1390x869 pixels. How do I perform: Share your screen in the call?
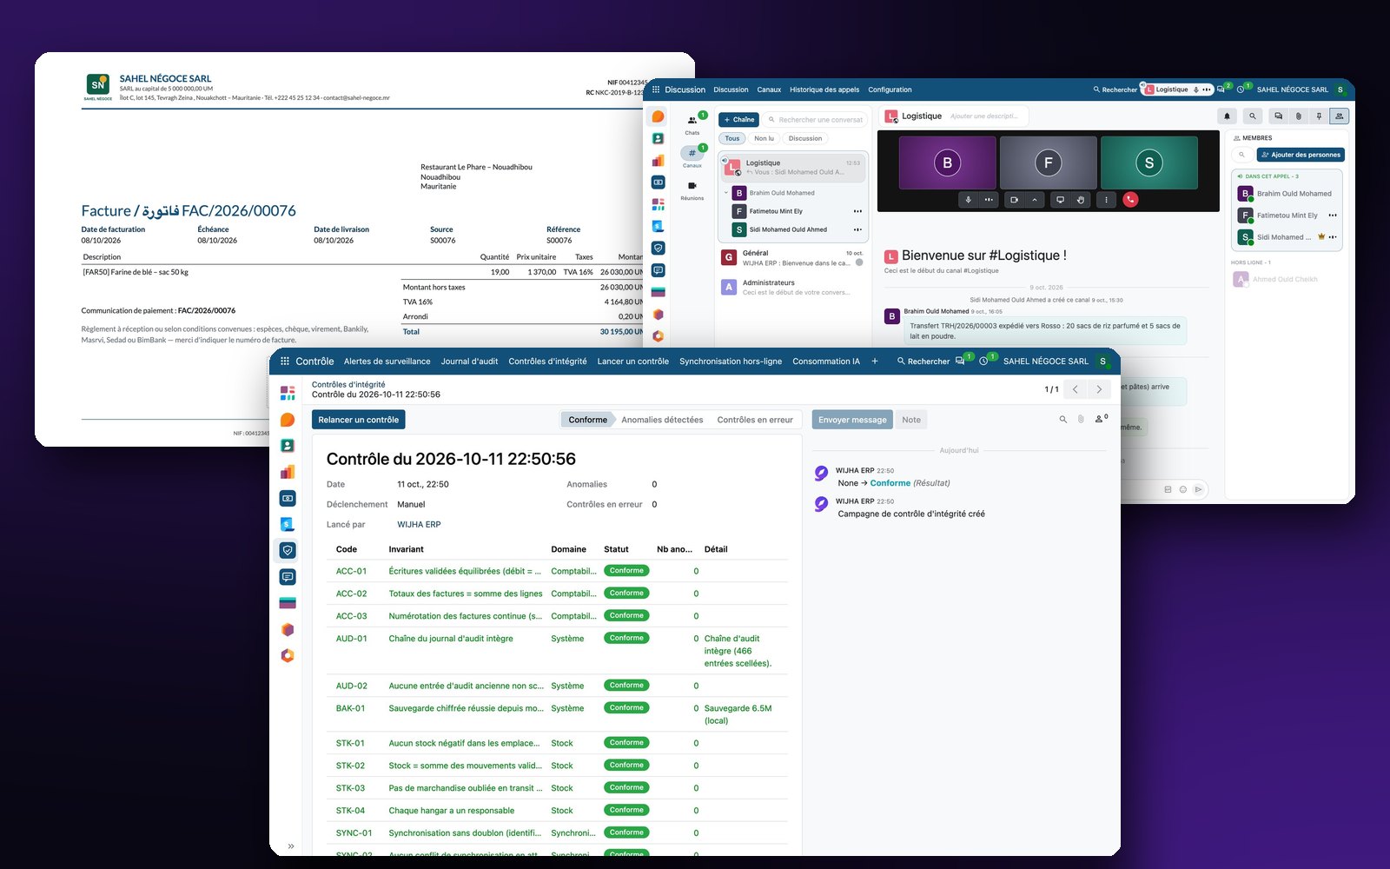coord(1060,200)
